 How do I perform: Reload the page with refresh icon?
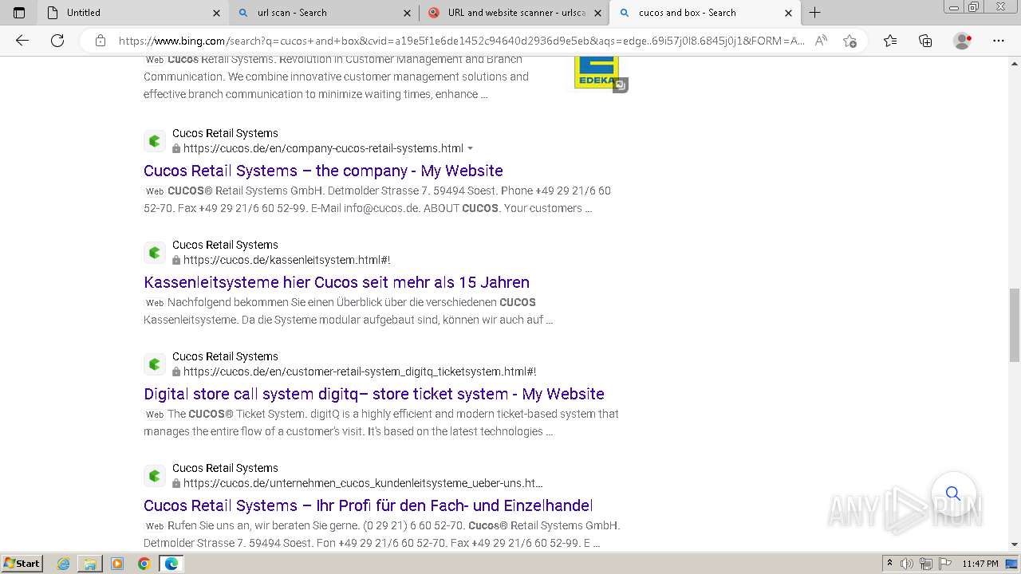click(x=57, y=41)
